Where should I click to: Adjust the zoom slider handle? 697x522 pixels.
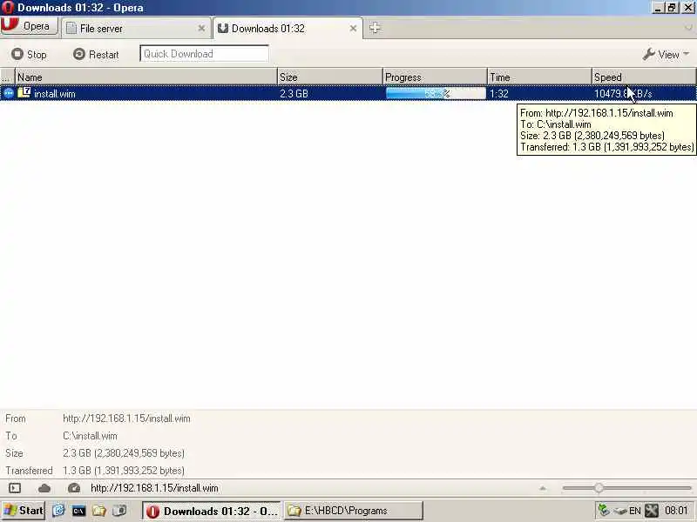[599, 488]
